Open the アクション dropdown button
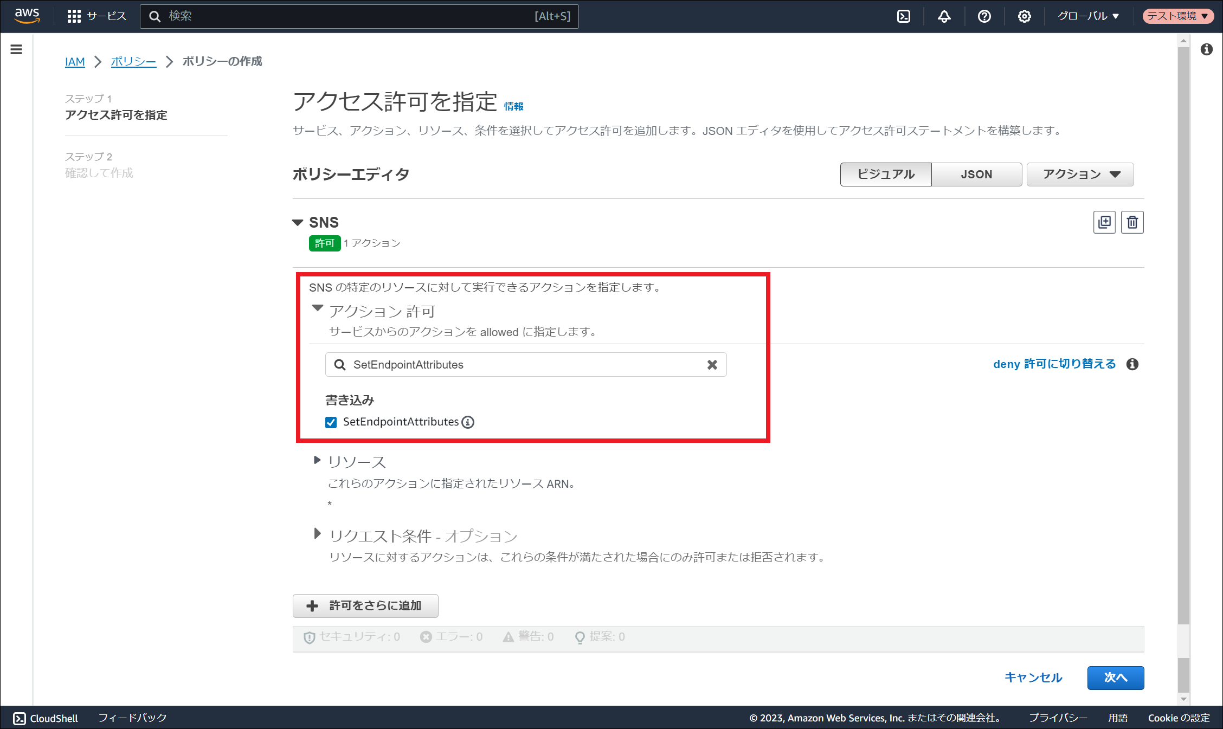 point(1080,175)
